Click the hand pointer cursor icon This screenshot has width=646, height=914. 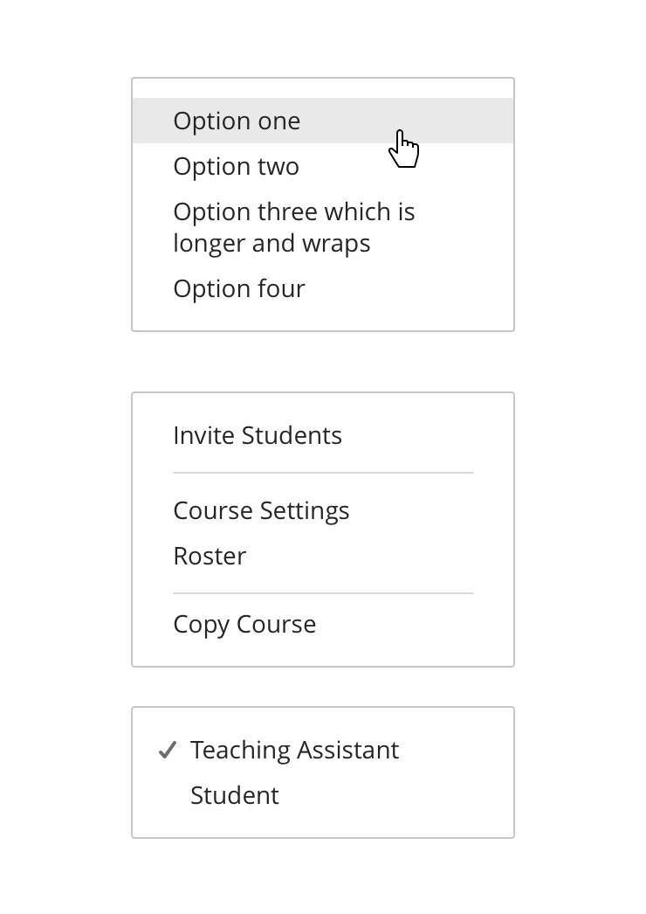point(403,149)
